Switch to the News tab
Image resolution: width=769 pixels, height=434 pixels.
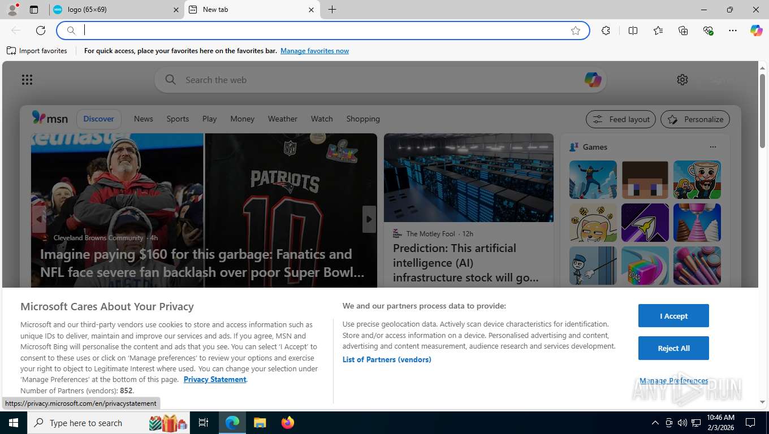coord(144,119)
